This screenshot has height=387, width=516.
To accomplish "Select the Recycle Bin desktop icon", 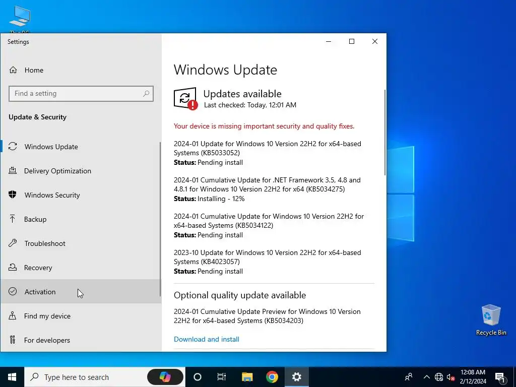I will pos(491,320).
